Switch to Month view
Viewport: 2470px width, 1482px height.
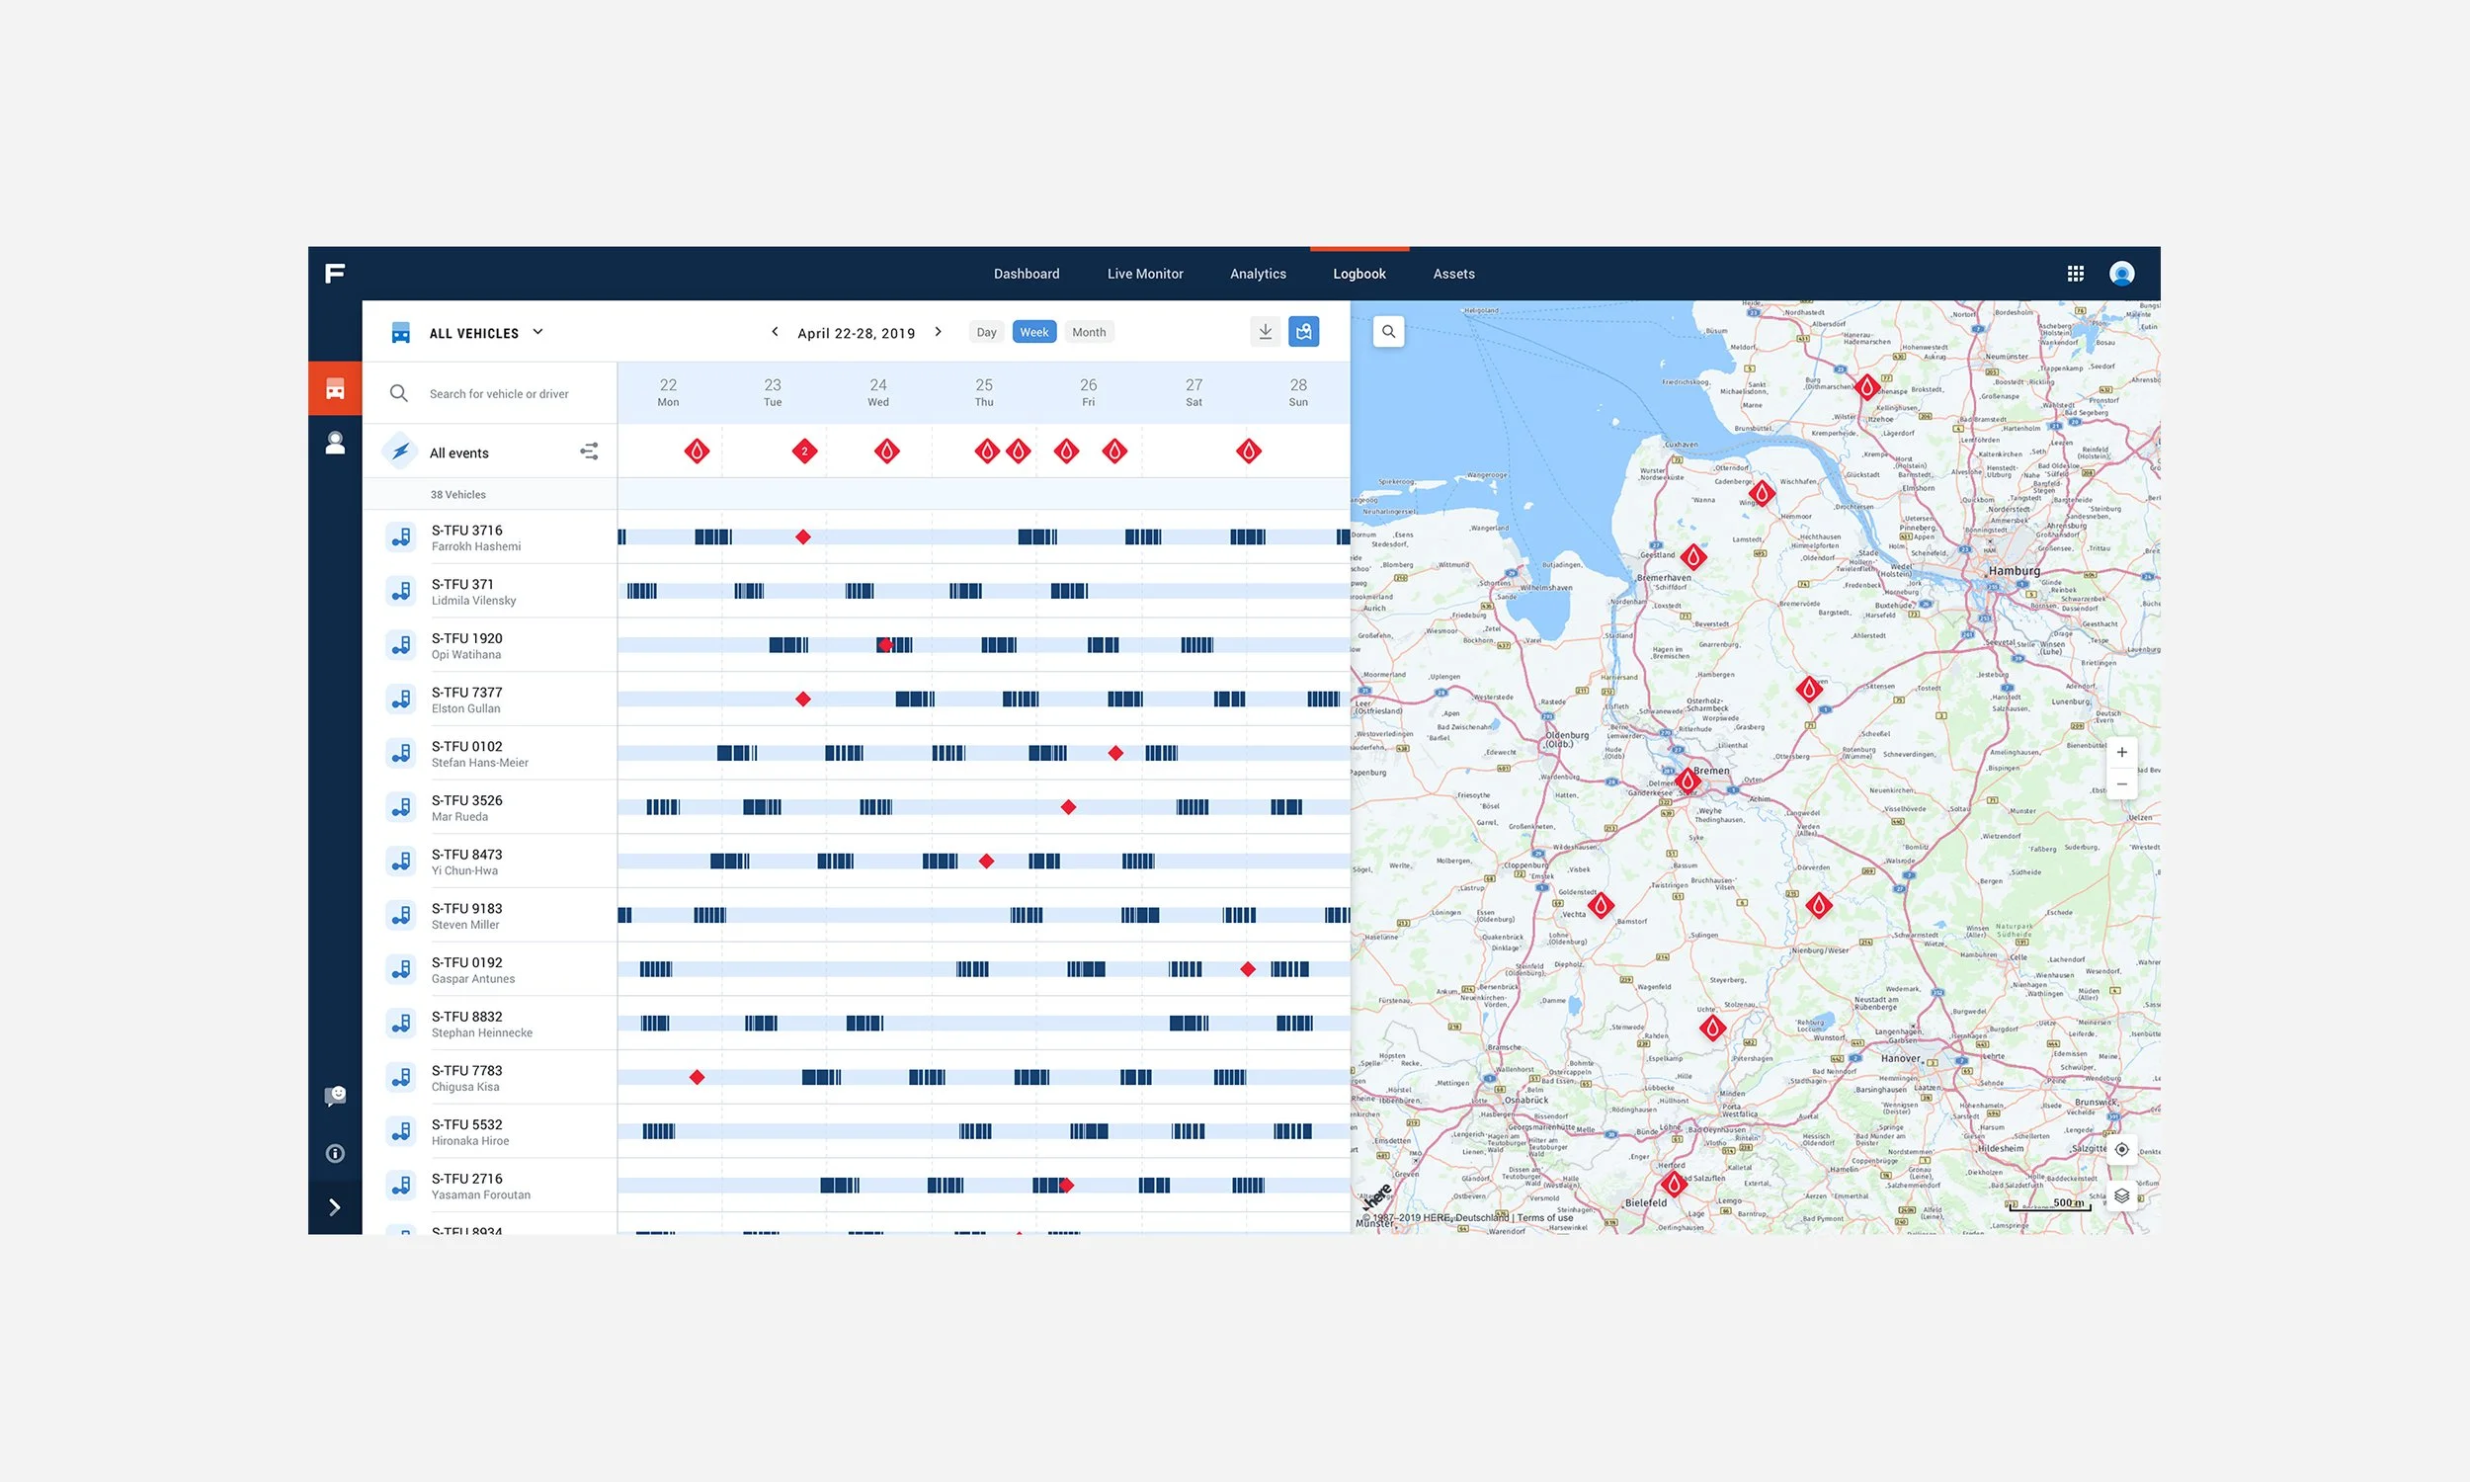[1088, 333]
